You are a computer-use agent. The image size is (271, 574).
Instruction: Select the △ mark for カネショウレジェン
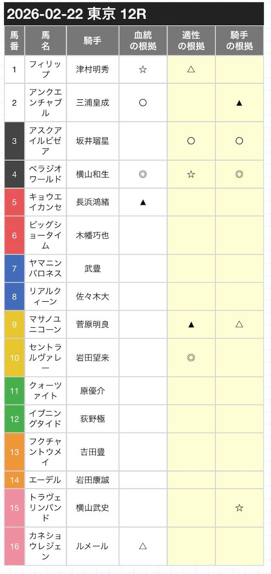pos(143,546)
